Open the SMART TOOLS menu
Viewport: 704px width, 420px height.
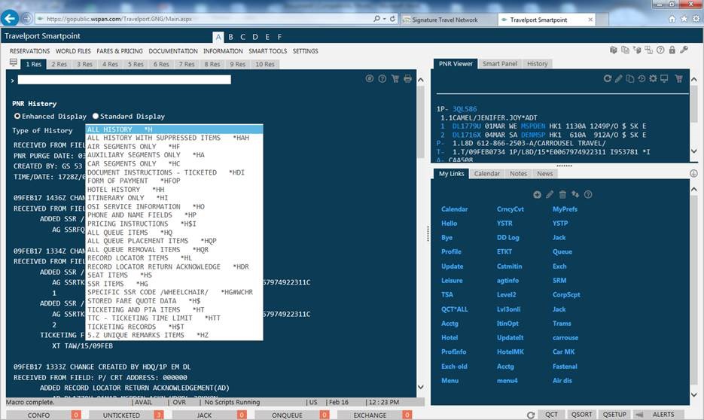[x=267, y=51]
